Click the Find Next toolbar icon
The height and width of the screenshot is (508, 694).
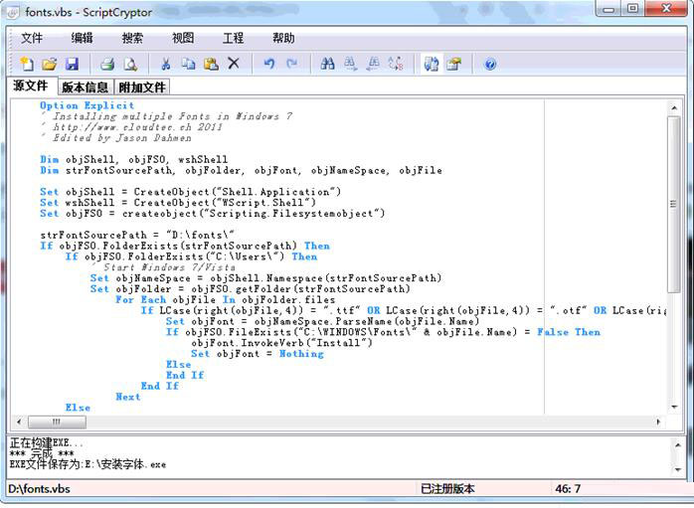350,65
